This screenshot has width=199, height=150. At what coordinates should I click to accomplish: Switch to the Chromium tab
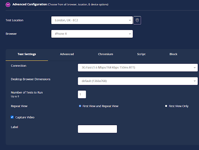pos(106,54)
